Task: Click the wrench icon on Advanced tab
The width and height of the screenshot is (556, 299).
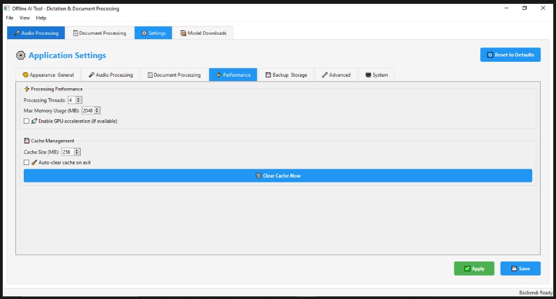Action: point(325,75)
